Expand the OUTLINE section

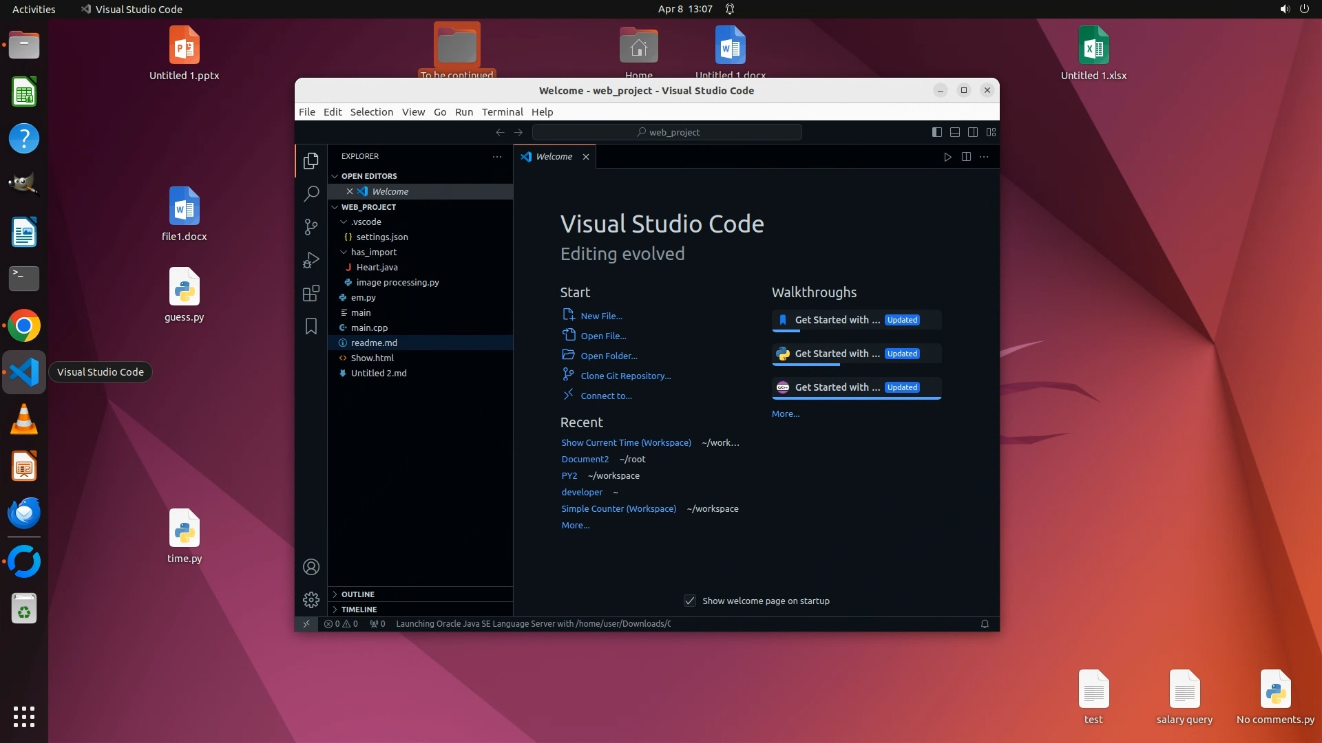tap(357, 594)
